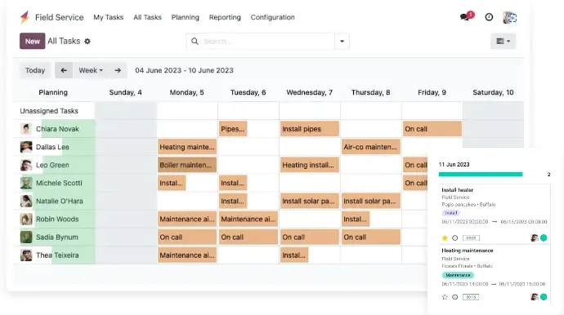Click the Field Service app logo

25,17
